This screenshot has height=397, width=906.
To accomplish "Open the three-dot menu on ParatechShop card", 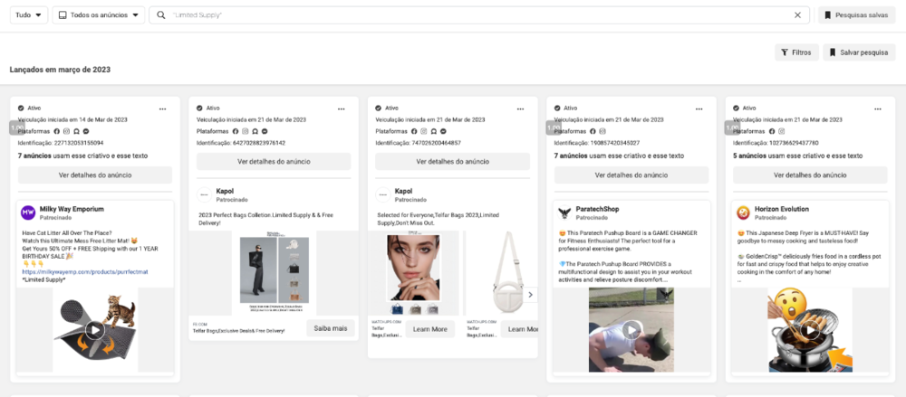I will 699,109.
